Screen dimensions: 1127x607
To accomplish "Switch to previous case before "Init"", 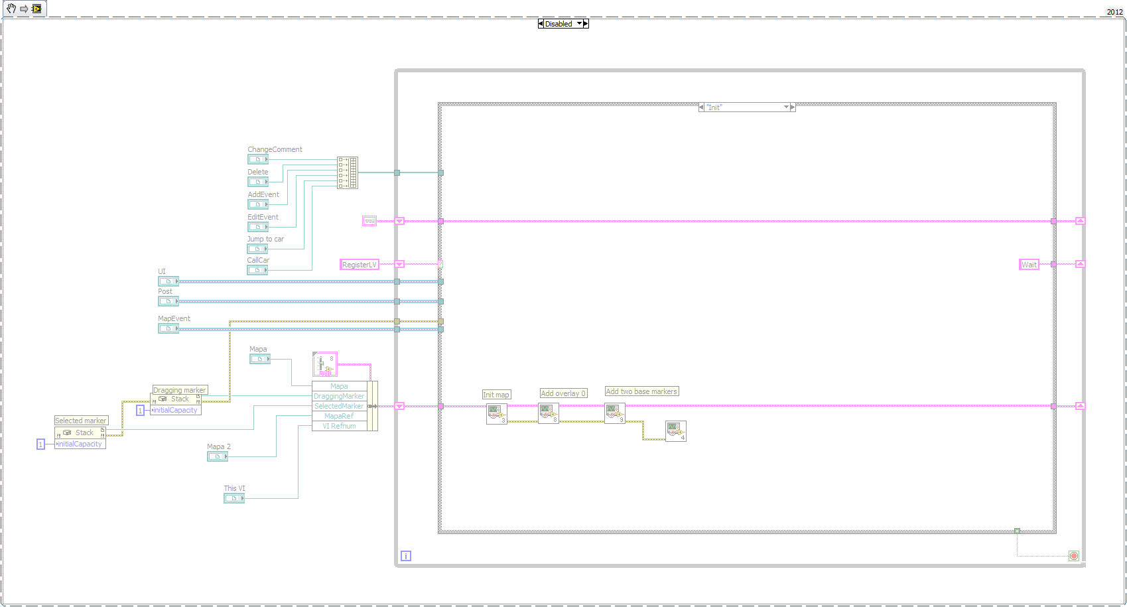I will tap(702, 107).
